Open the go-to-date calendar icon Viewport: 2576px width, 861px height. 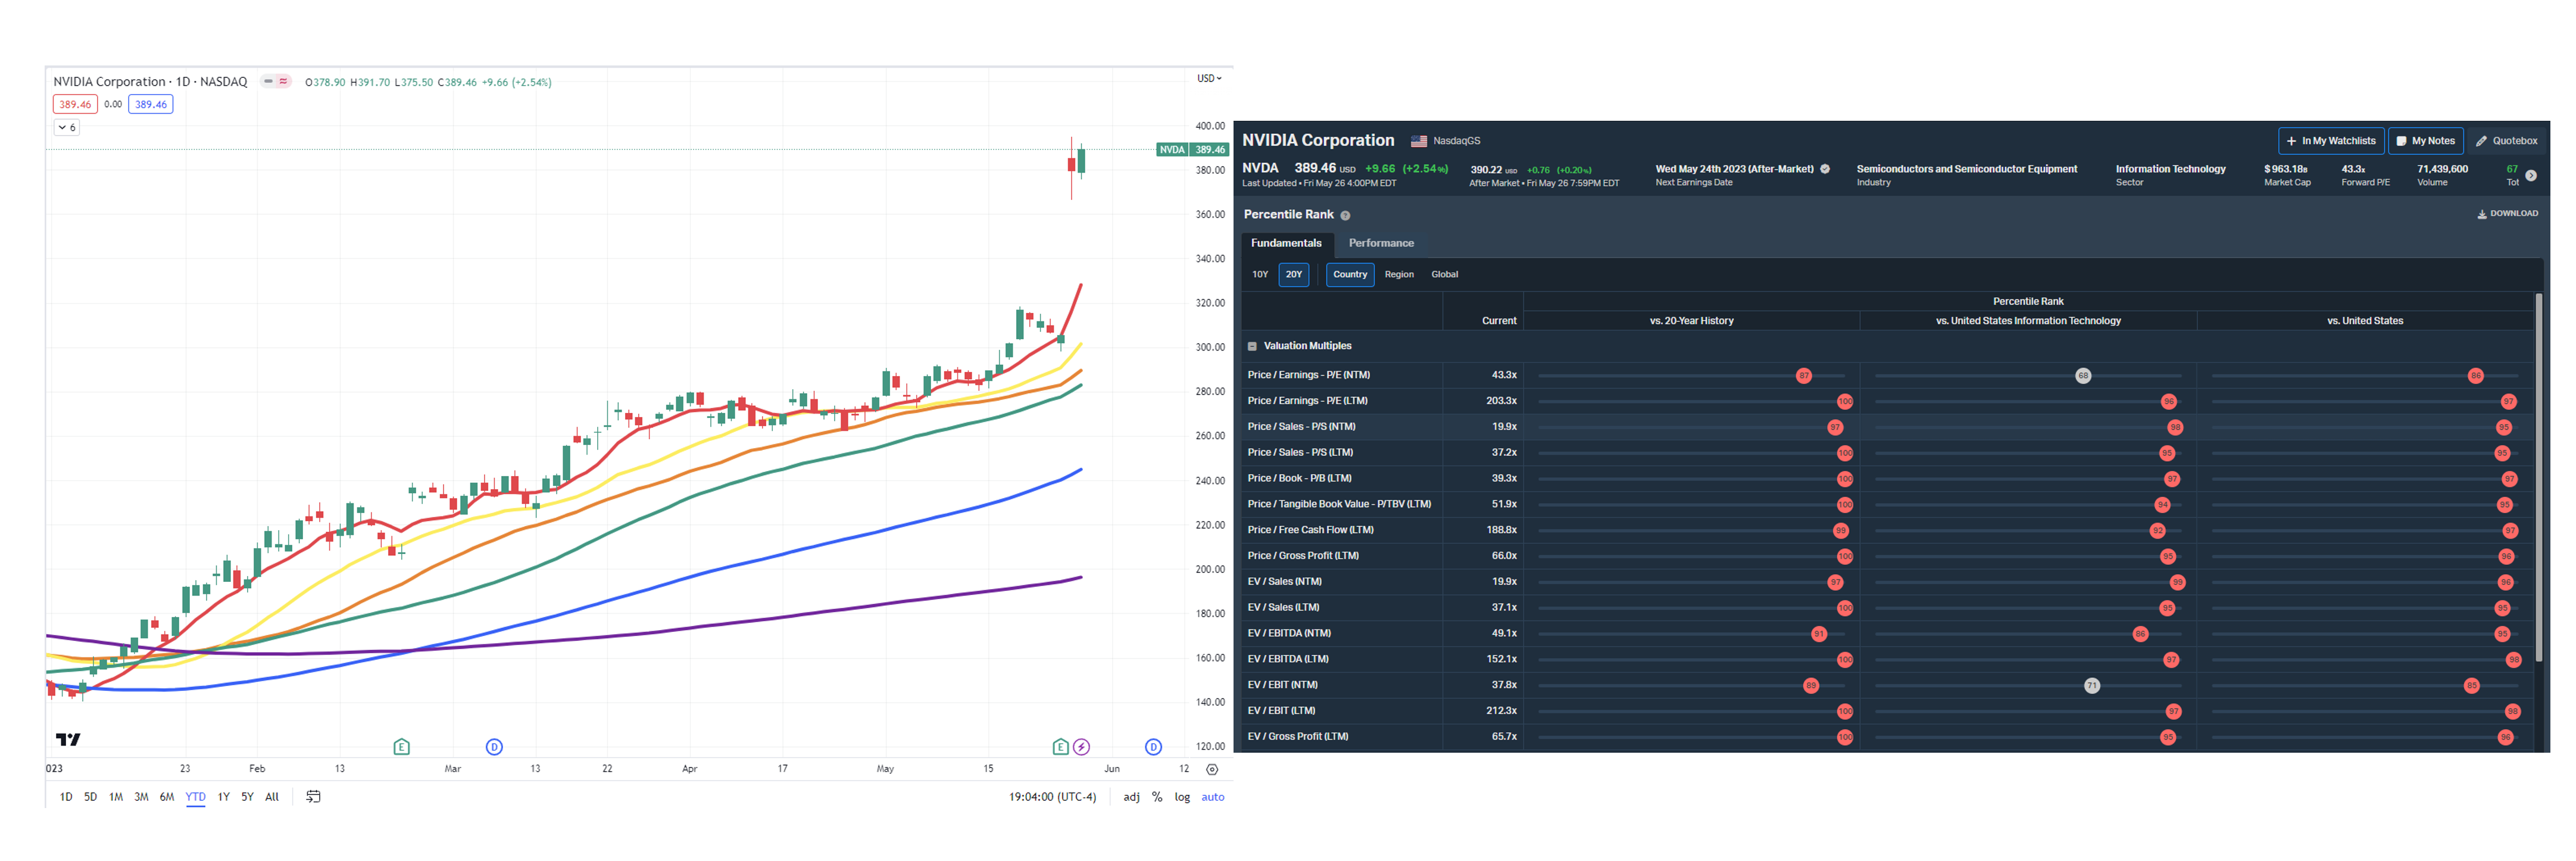pos(313,797)
